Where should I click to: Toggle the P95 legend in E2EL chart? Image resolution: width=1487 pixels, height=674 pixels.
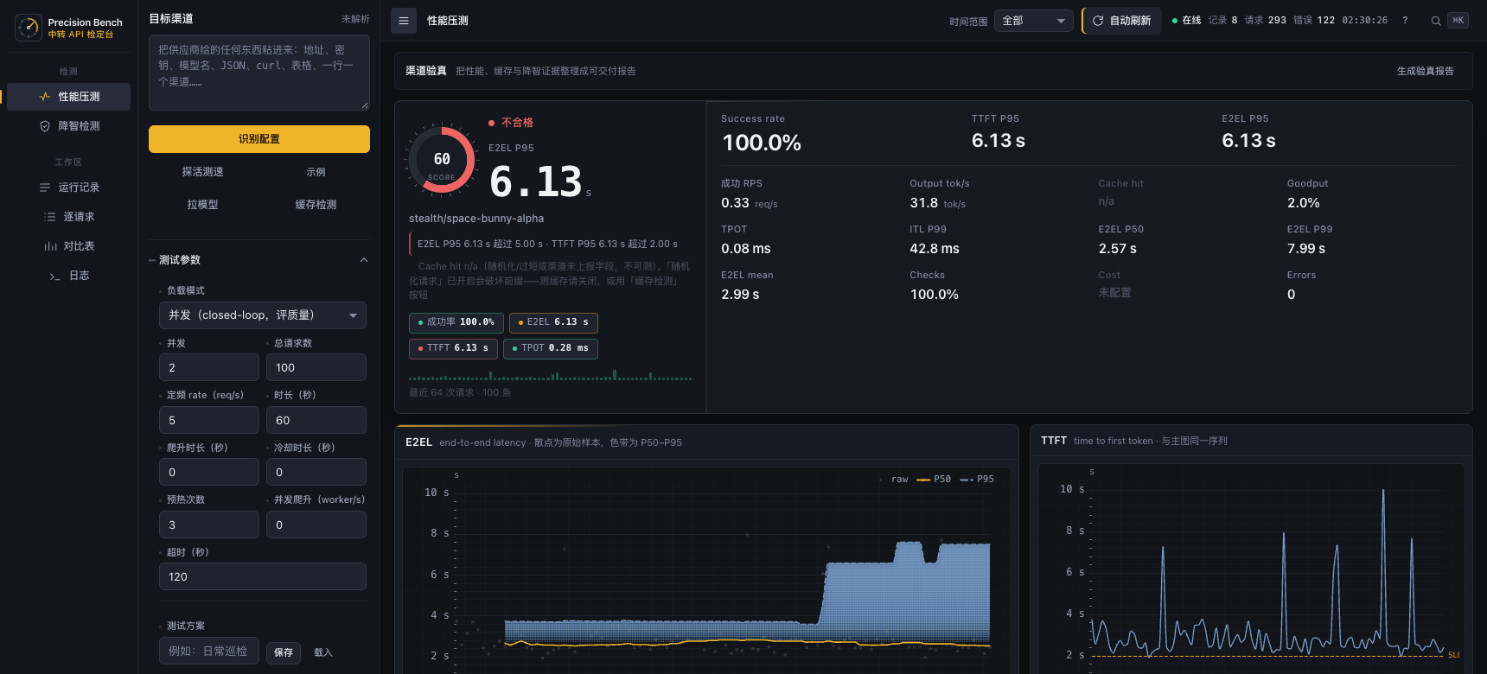point(977,479)
